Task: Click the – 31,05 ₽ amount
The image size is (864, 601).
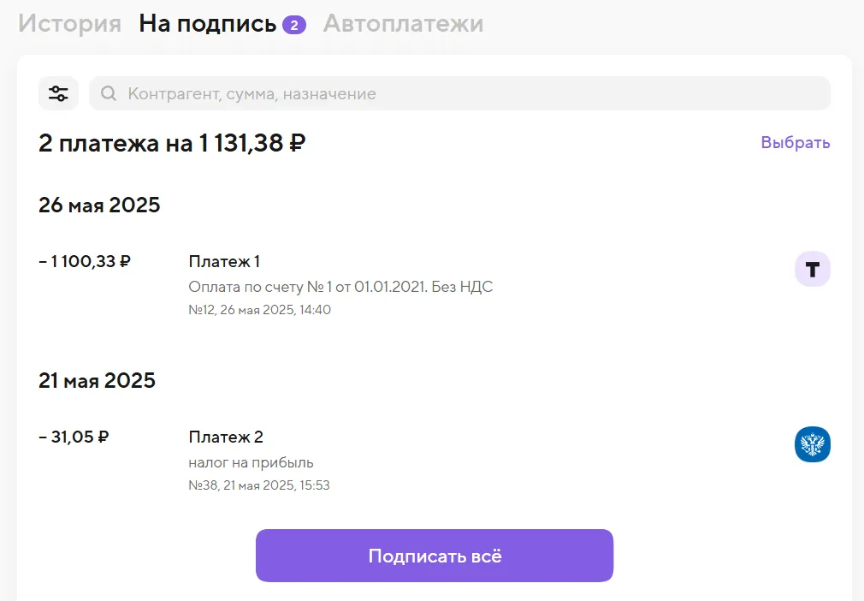Action: (x=74, y=437)
